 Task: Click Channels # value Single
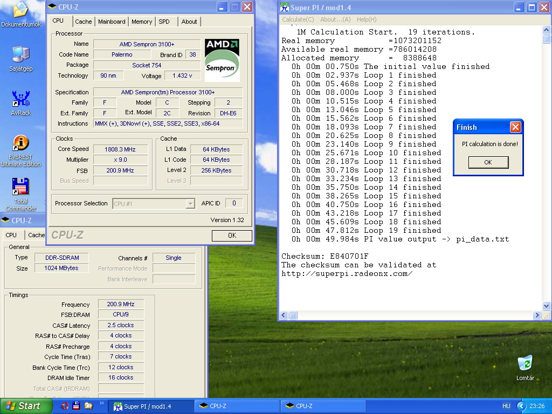174,258
